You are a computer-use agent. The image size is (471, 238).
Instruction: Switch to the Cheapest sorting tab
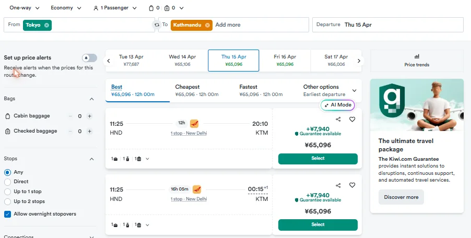point(202,90)
